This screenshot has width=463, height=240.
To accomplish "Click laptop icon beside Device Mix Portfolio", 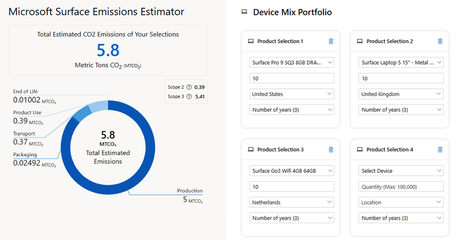I will pyautogui.click(x=244, y=12).
